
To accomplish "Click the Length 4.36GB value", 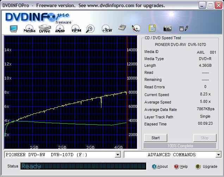I will point(205,65).
